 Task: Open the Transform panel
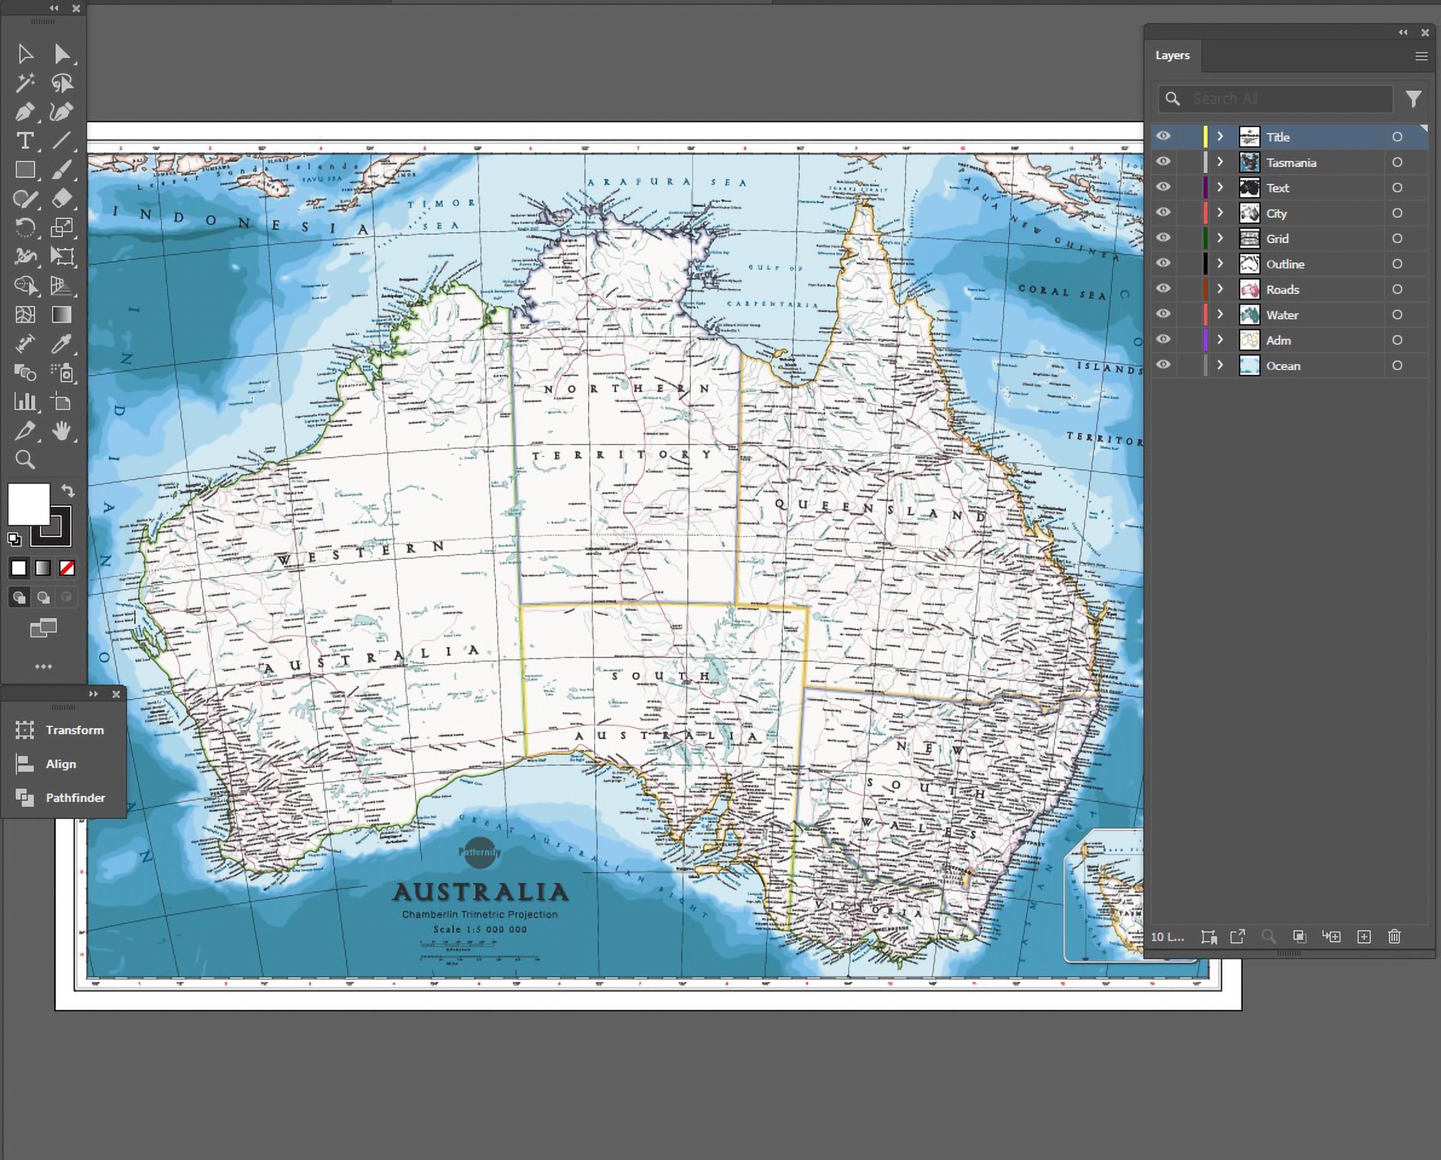click(x=63, y=730)
